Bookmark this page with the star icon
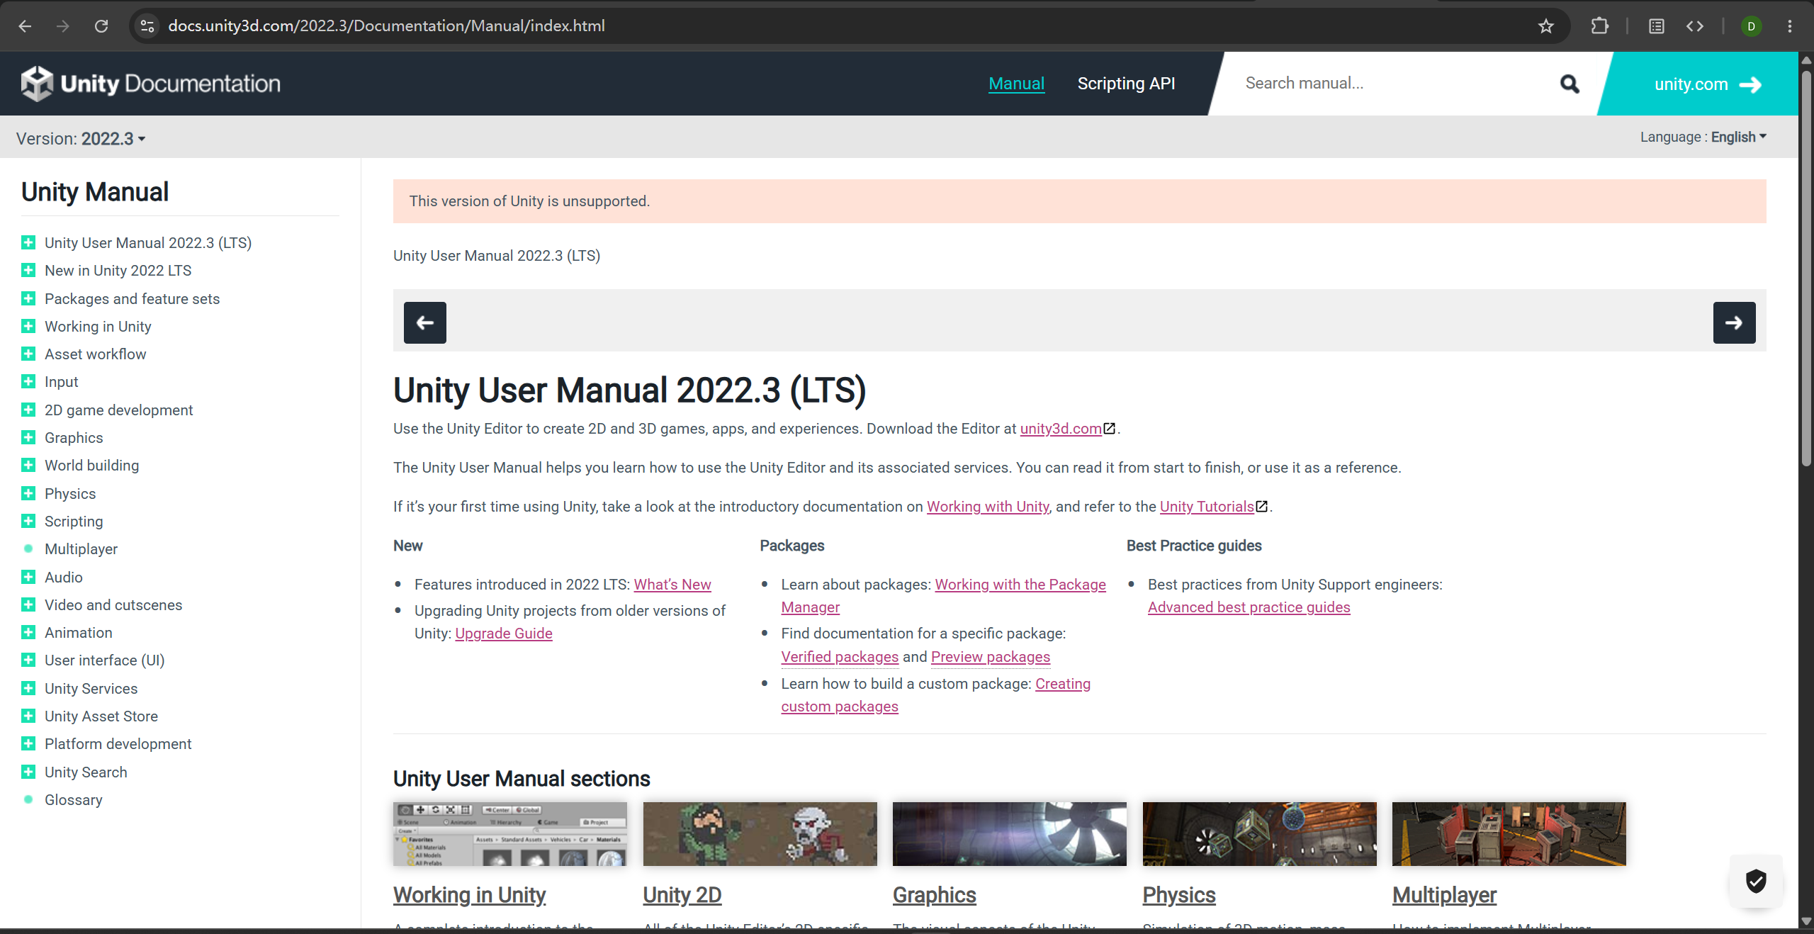Image resolution: width=1814 pixels, height=934 pixels. coord(1546,26)
